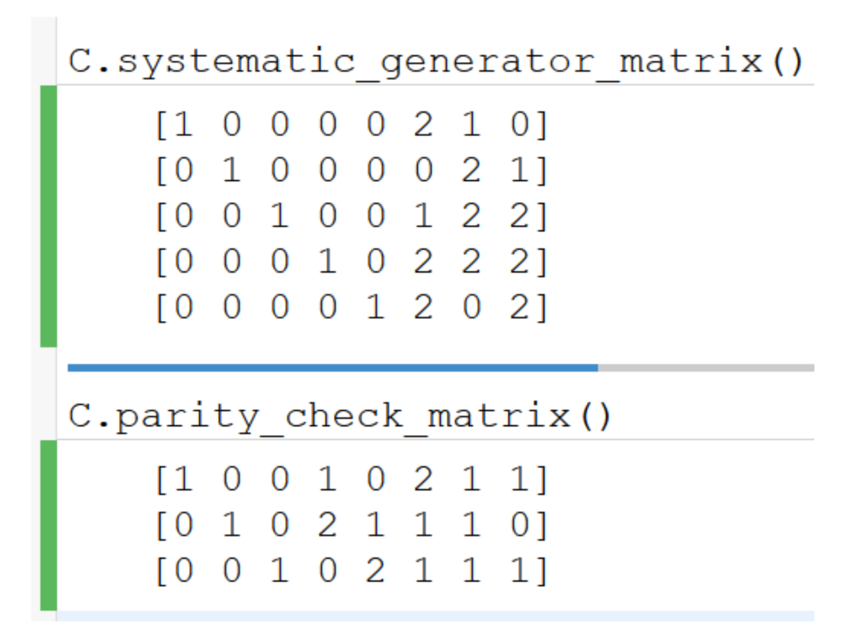Click generator matrix row [0 0 0 1 0 2 2 2]
Screen dimensions: 843x638
pyautogui.click(x=352, y=262)
